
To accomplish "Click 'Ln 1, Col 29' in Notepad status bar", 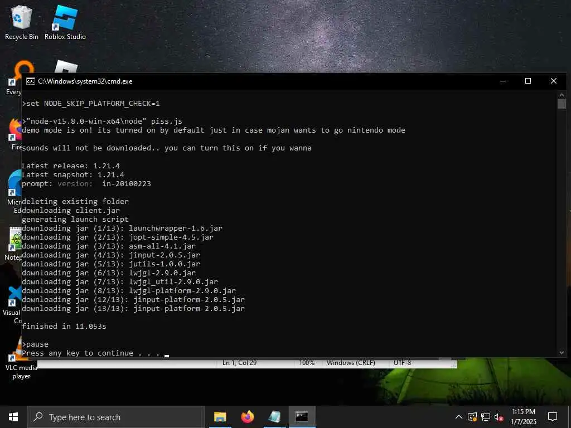I will (x=239, y=363).
